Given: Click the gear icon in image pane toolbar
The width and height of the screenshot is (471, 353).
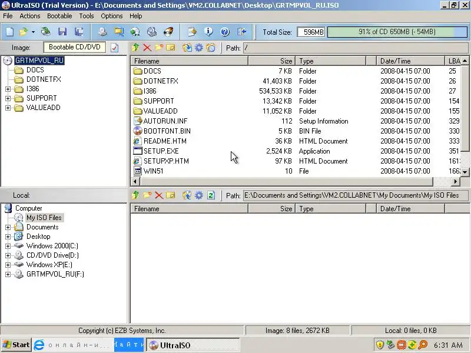Looking at the screenshot, I should [x=199, y=48].
